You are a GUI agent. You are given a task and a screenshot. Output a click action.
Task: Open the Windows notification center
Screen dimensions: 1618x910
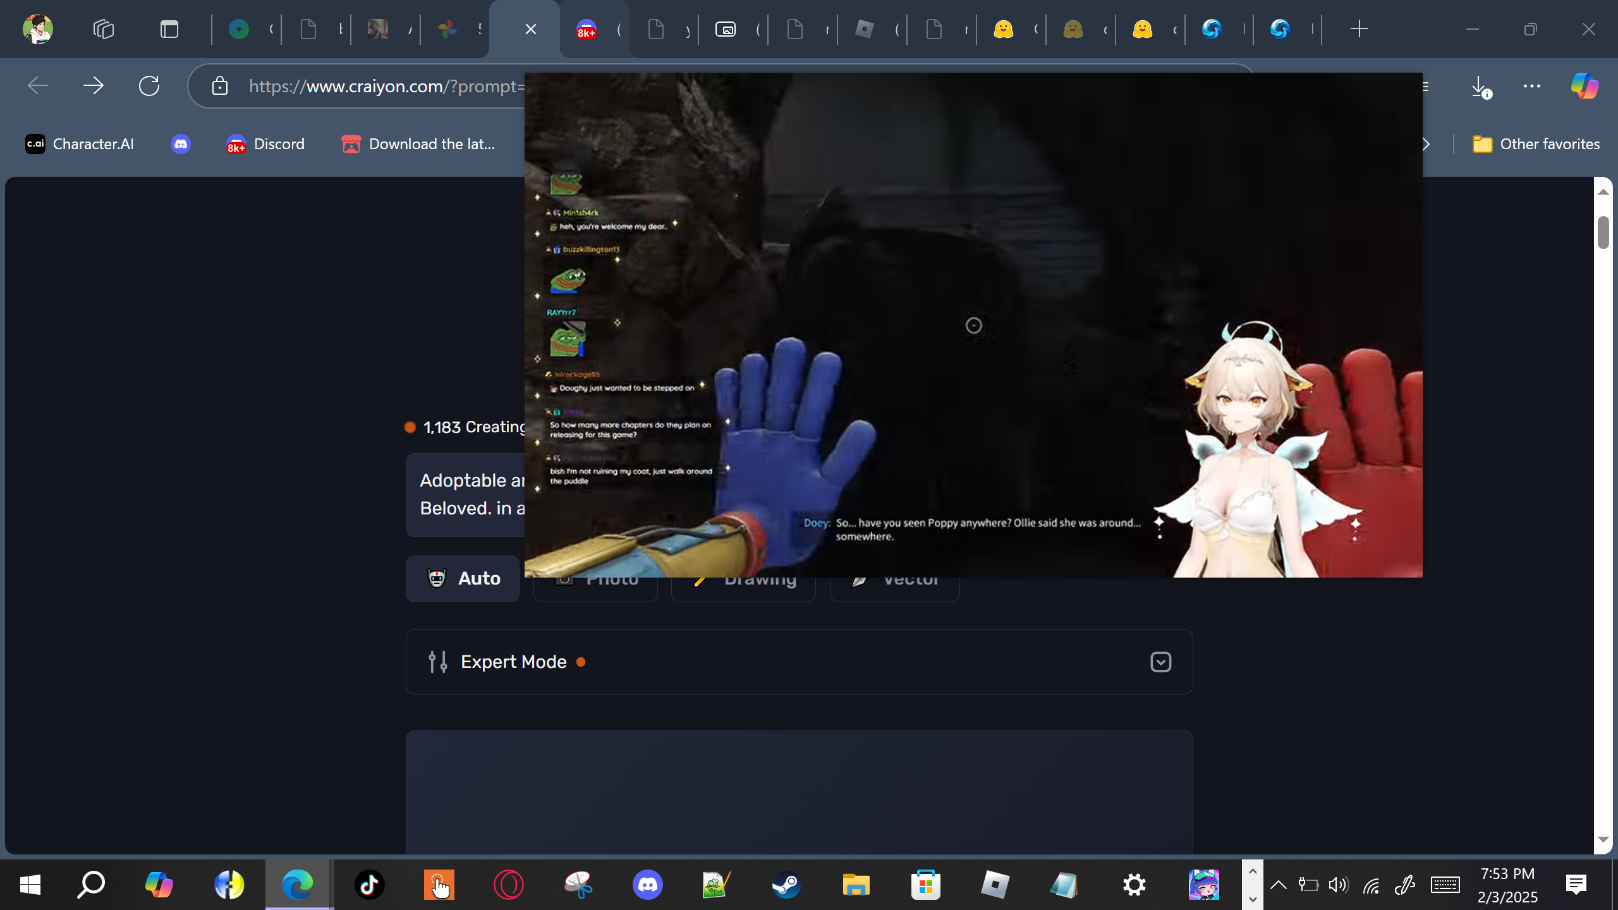pos(1576,885)
